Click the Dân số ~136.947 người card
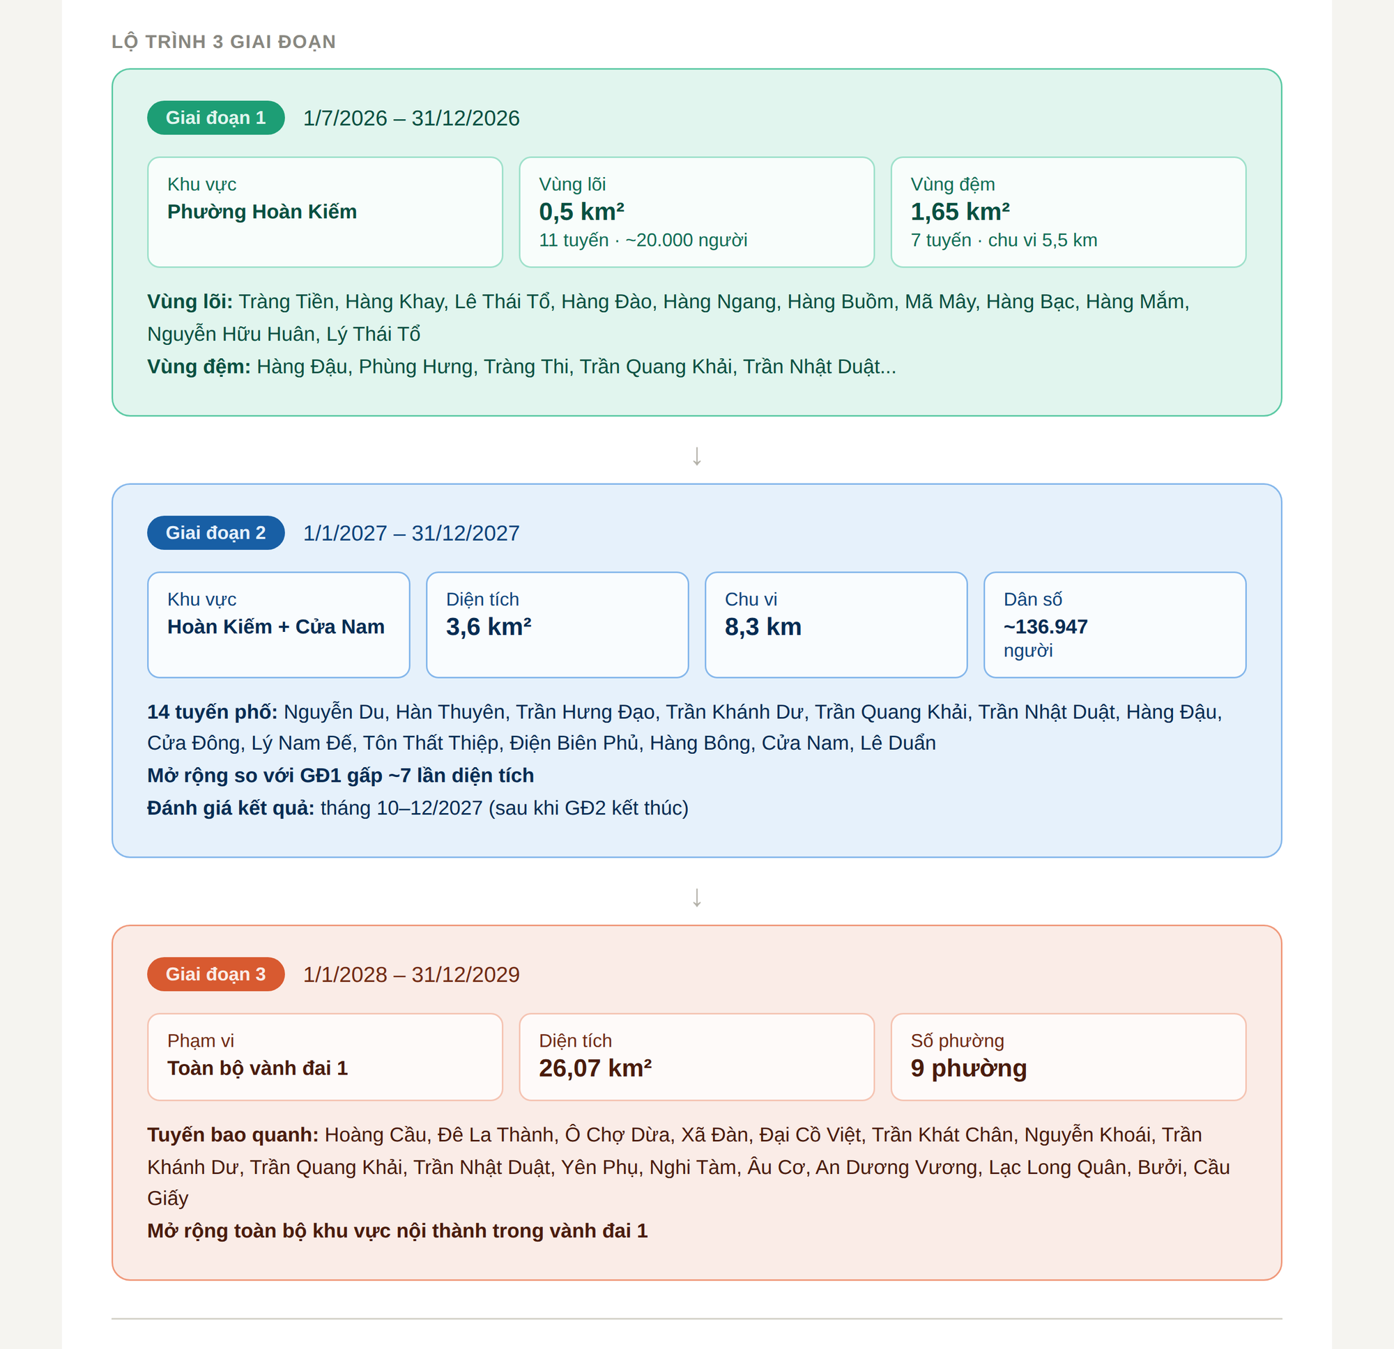The width and height of the screenshot is (1394, 1349). click(1115, 624)
